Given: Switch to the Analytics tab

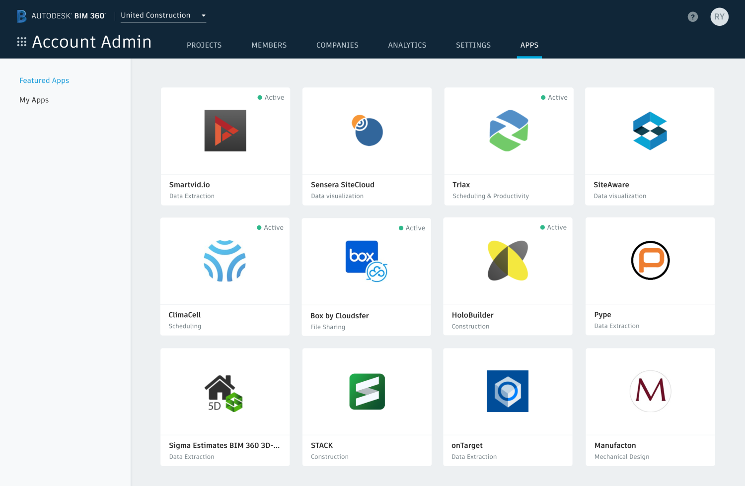Looking at the screenshot, I should point(407,45).
